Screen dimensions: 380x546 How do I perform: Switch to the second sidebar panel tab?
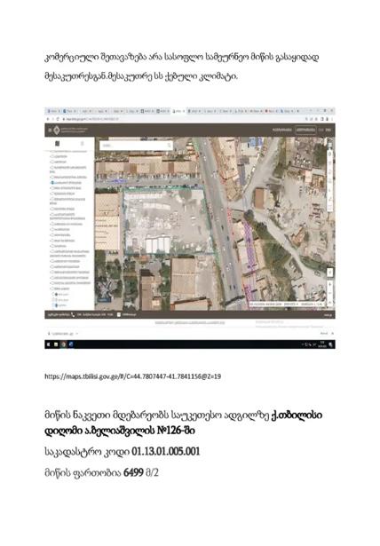(x=83, y=144)
